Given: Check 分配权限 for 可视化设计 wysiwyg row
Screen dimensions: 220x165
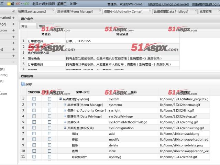Looking at the screenshot, I should [x=34, y=157].
